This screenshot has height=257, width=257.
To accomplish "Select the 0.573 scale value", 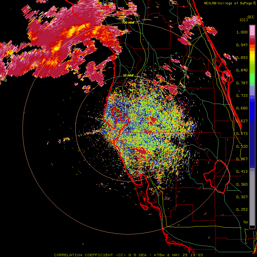I will click(x=242, y=134).
